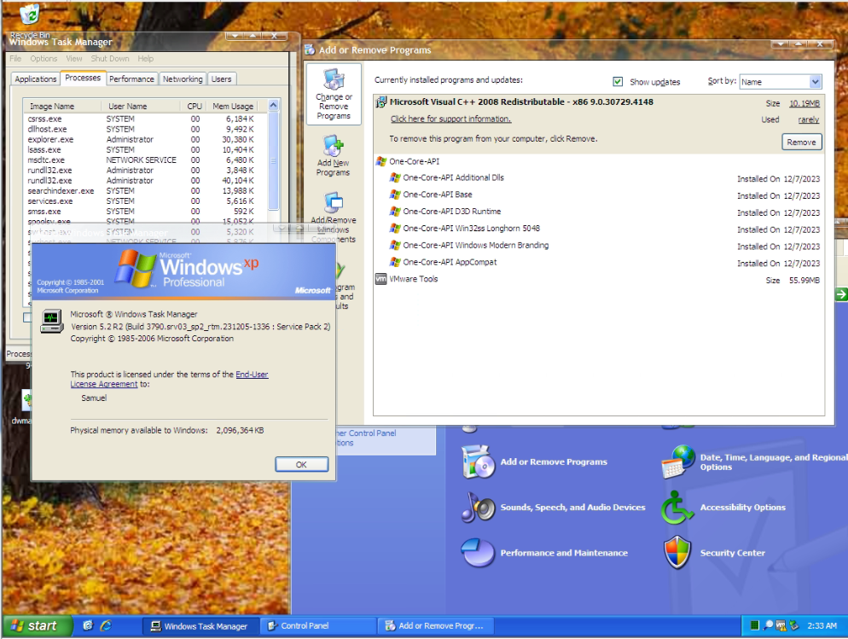Click the clock showing 2:33 AM
Image resolution: width=848 pixels, height=639 pixels.
pyautogui.click(x=822, y=625)
